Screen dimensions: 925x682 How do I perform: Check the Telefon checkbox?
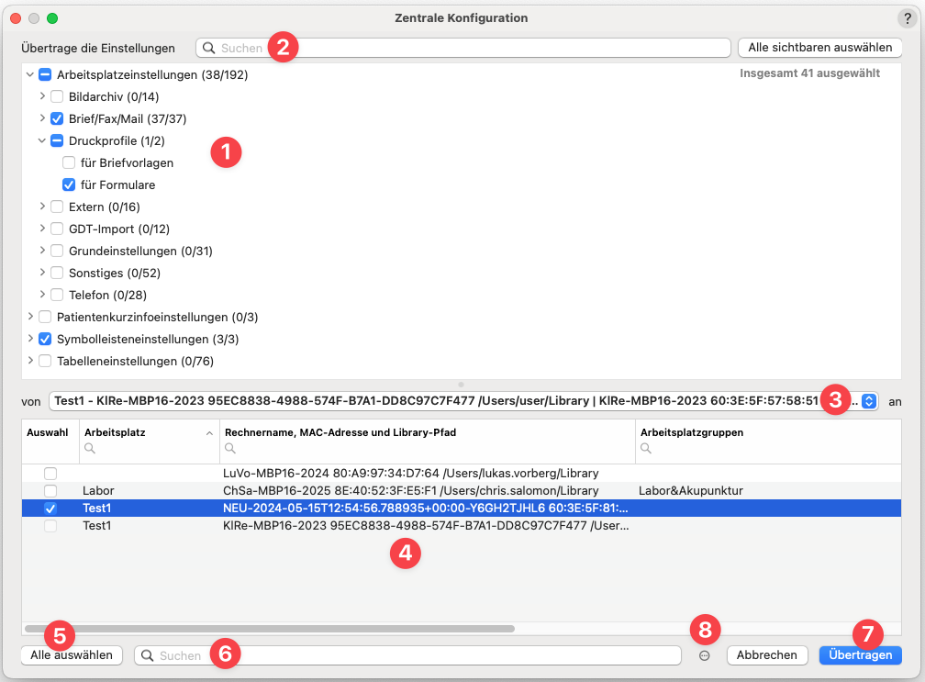coord(57,295)
